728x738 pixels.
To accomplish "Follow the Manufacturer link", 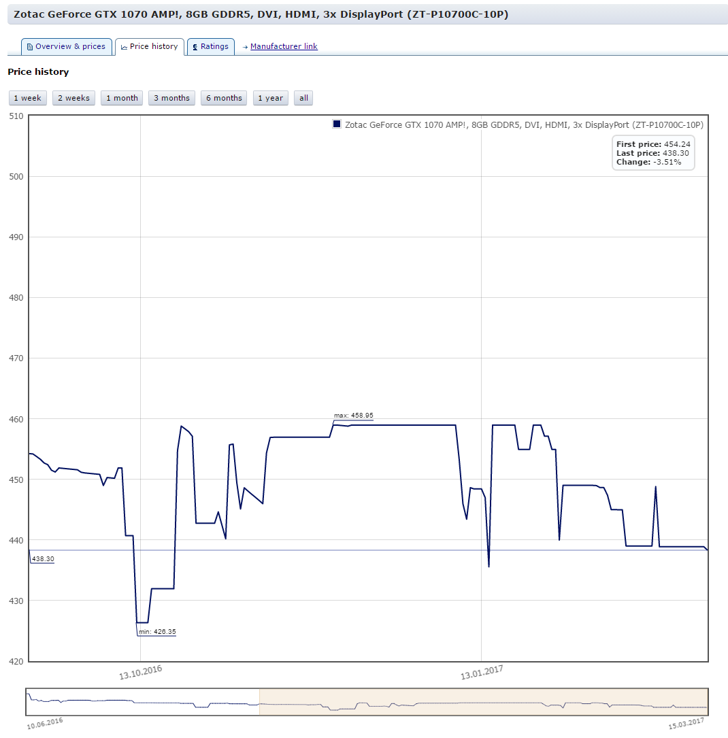I will coord(284,46).
